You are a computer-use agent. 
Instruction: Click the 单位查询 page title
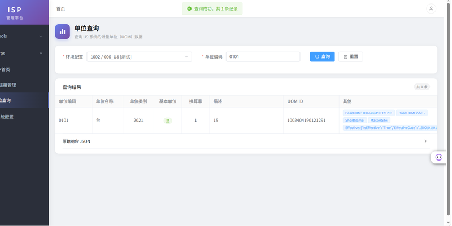pos(86,28)
